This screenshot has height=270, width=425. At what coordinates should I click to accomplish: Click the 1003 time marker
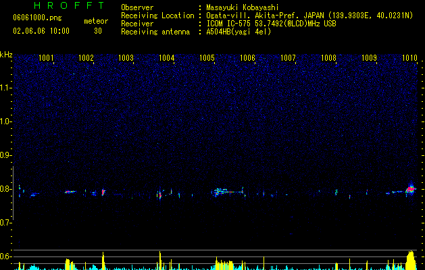pos(126,57)
